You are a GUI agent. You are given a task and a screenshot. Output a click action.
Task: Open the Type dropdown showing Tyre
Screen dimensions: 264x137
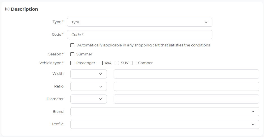pos(140,22)
